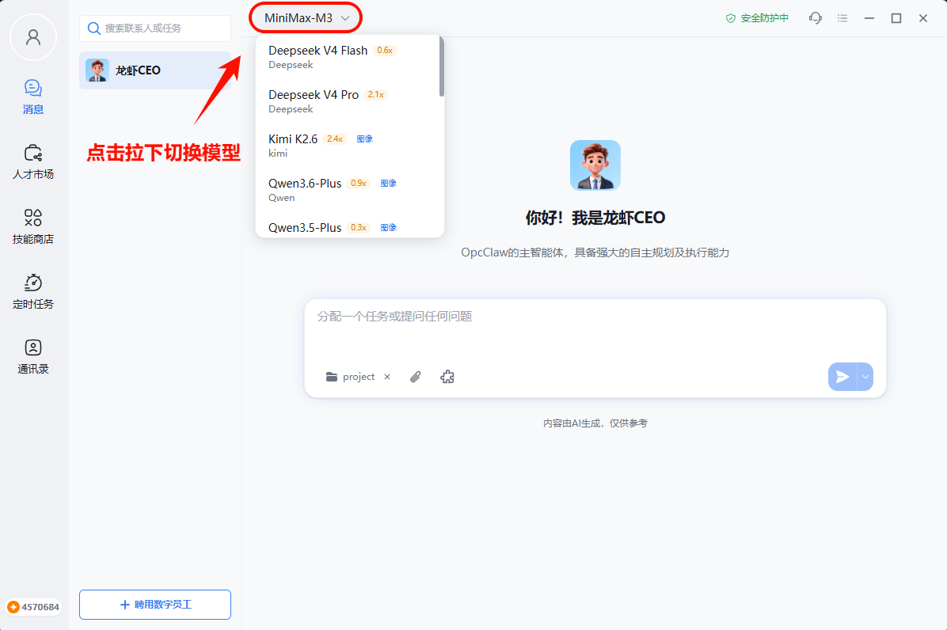
Task: Click the large 龙虾CEO avatar picture
Action: [595, 165]
